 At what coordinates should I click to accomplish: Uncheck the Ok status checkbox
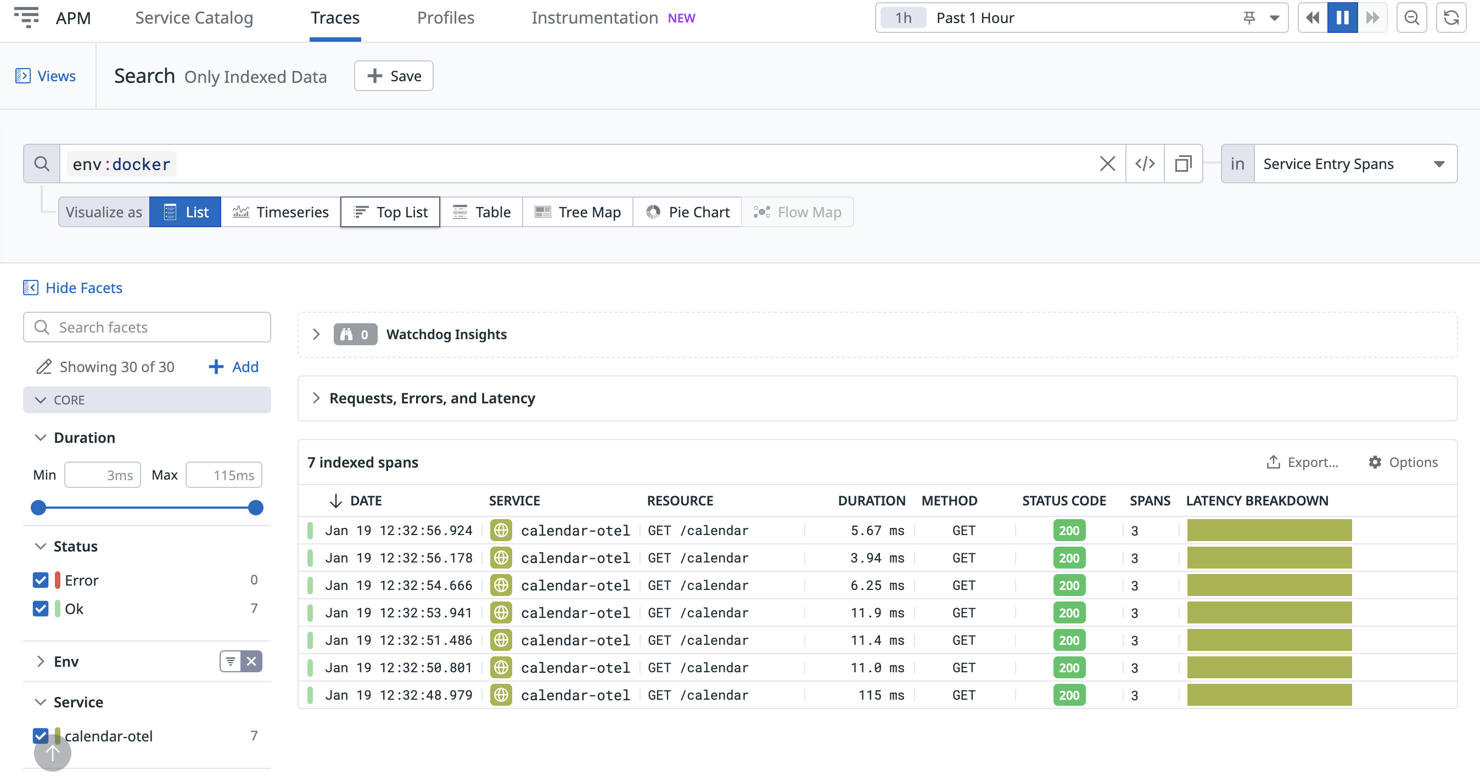[40, 608]
